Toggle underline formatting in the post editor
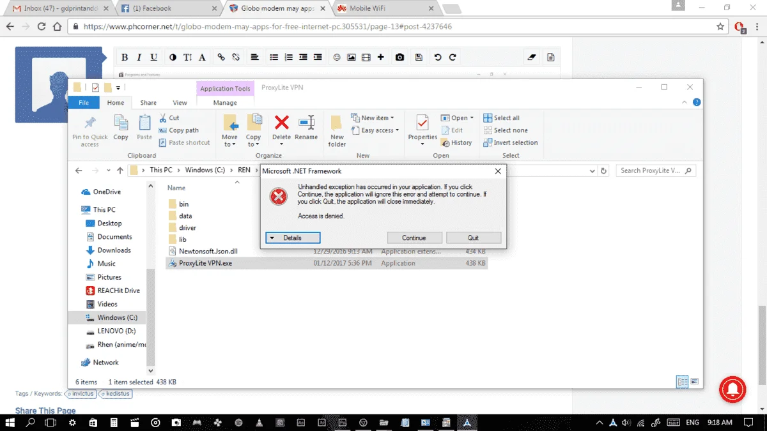Viewport: 767px width, 431px height. 154,57
